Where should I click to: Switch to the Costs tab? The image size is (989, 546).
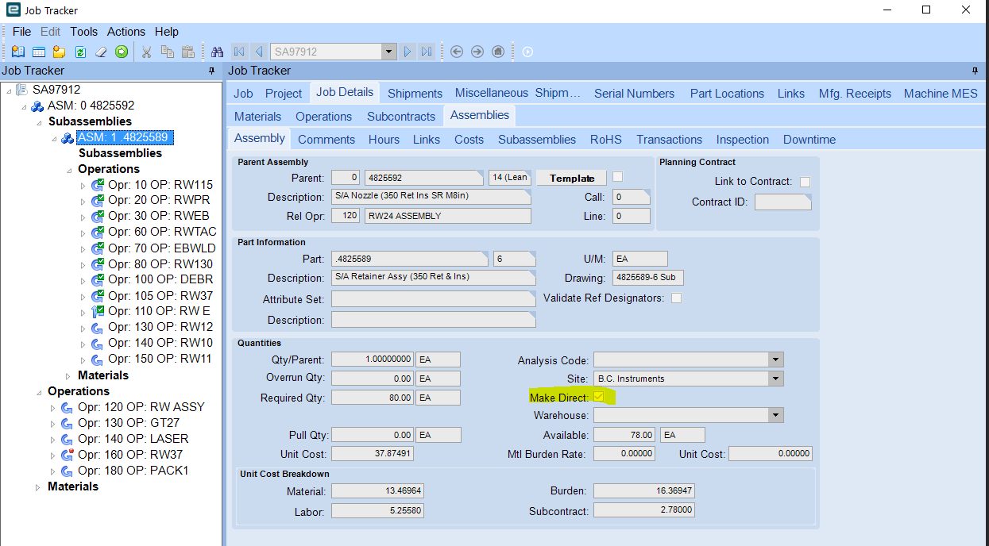pyautogui.click(x=469, y=139)
